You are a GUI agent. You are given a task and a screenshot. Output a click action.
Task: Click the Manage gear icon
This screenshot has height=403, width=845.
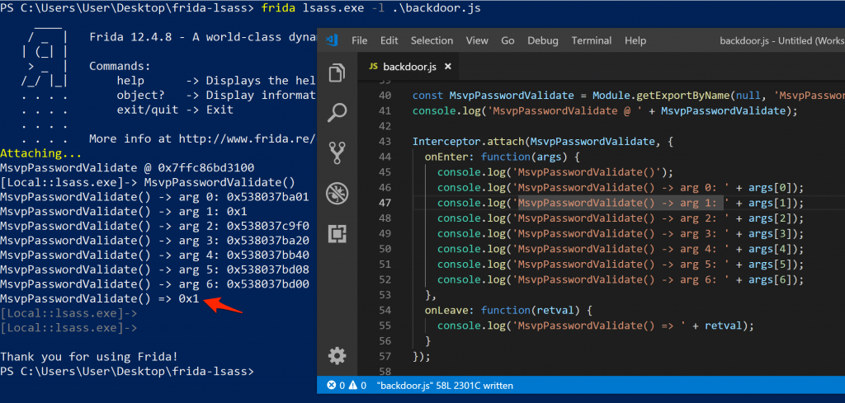pos(337,355)
